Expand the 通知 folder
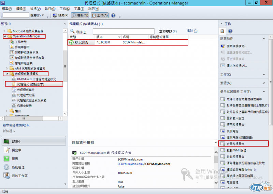 tap(7, 111)
